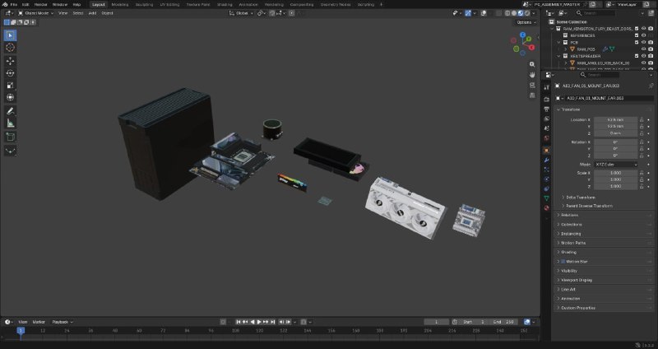Screen dimensions: 658x349
Task: Expand the Viewport Display panel
Action: pyautogui.click(x=577, y=280)
